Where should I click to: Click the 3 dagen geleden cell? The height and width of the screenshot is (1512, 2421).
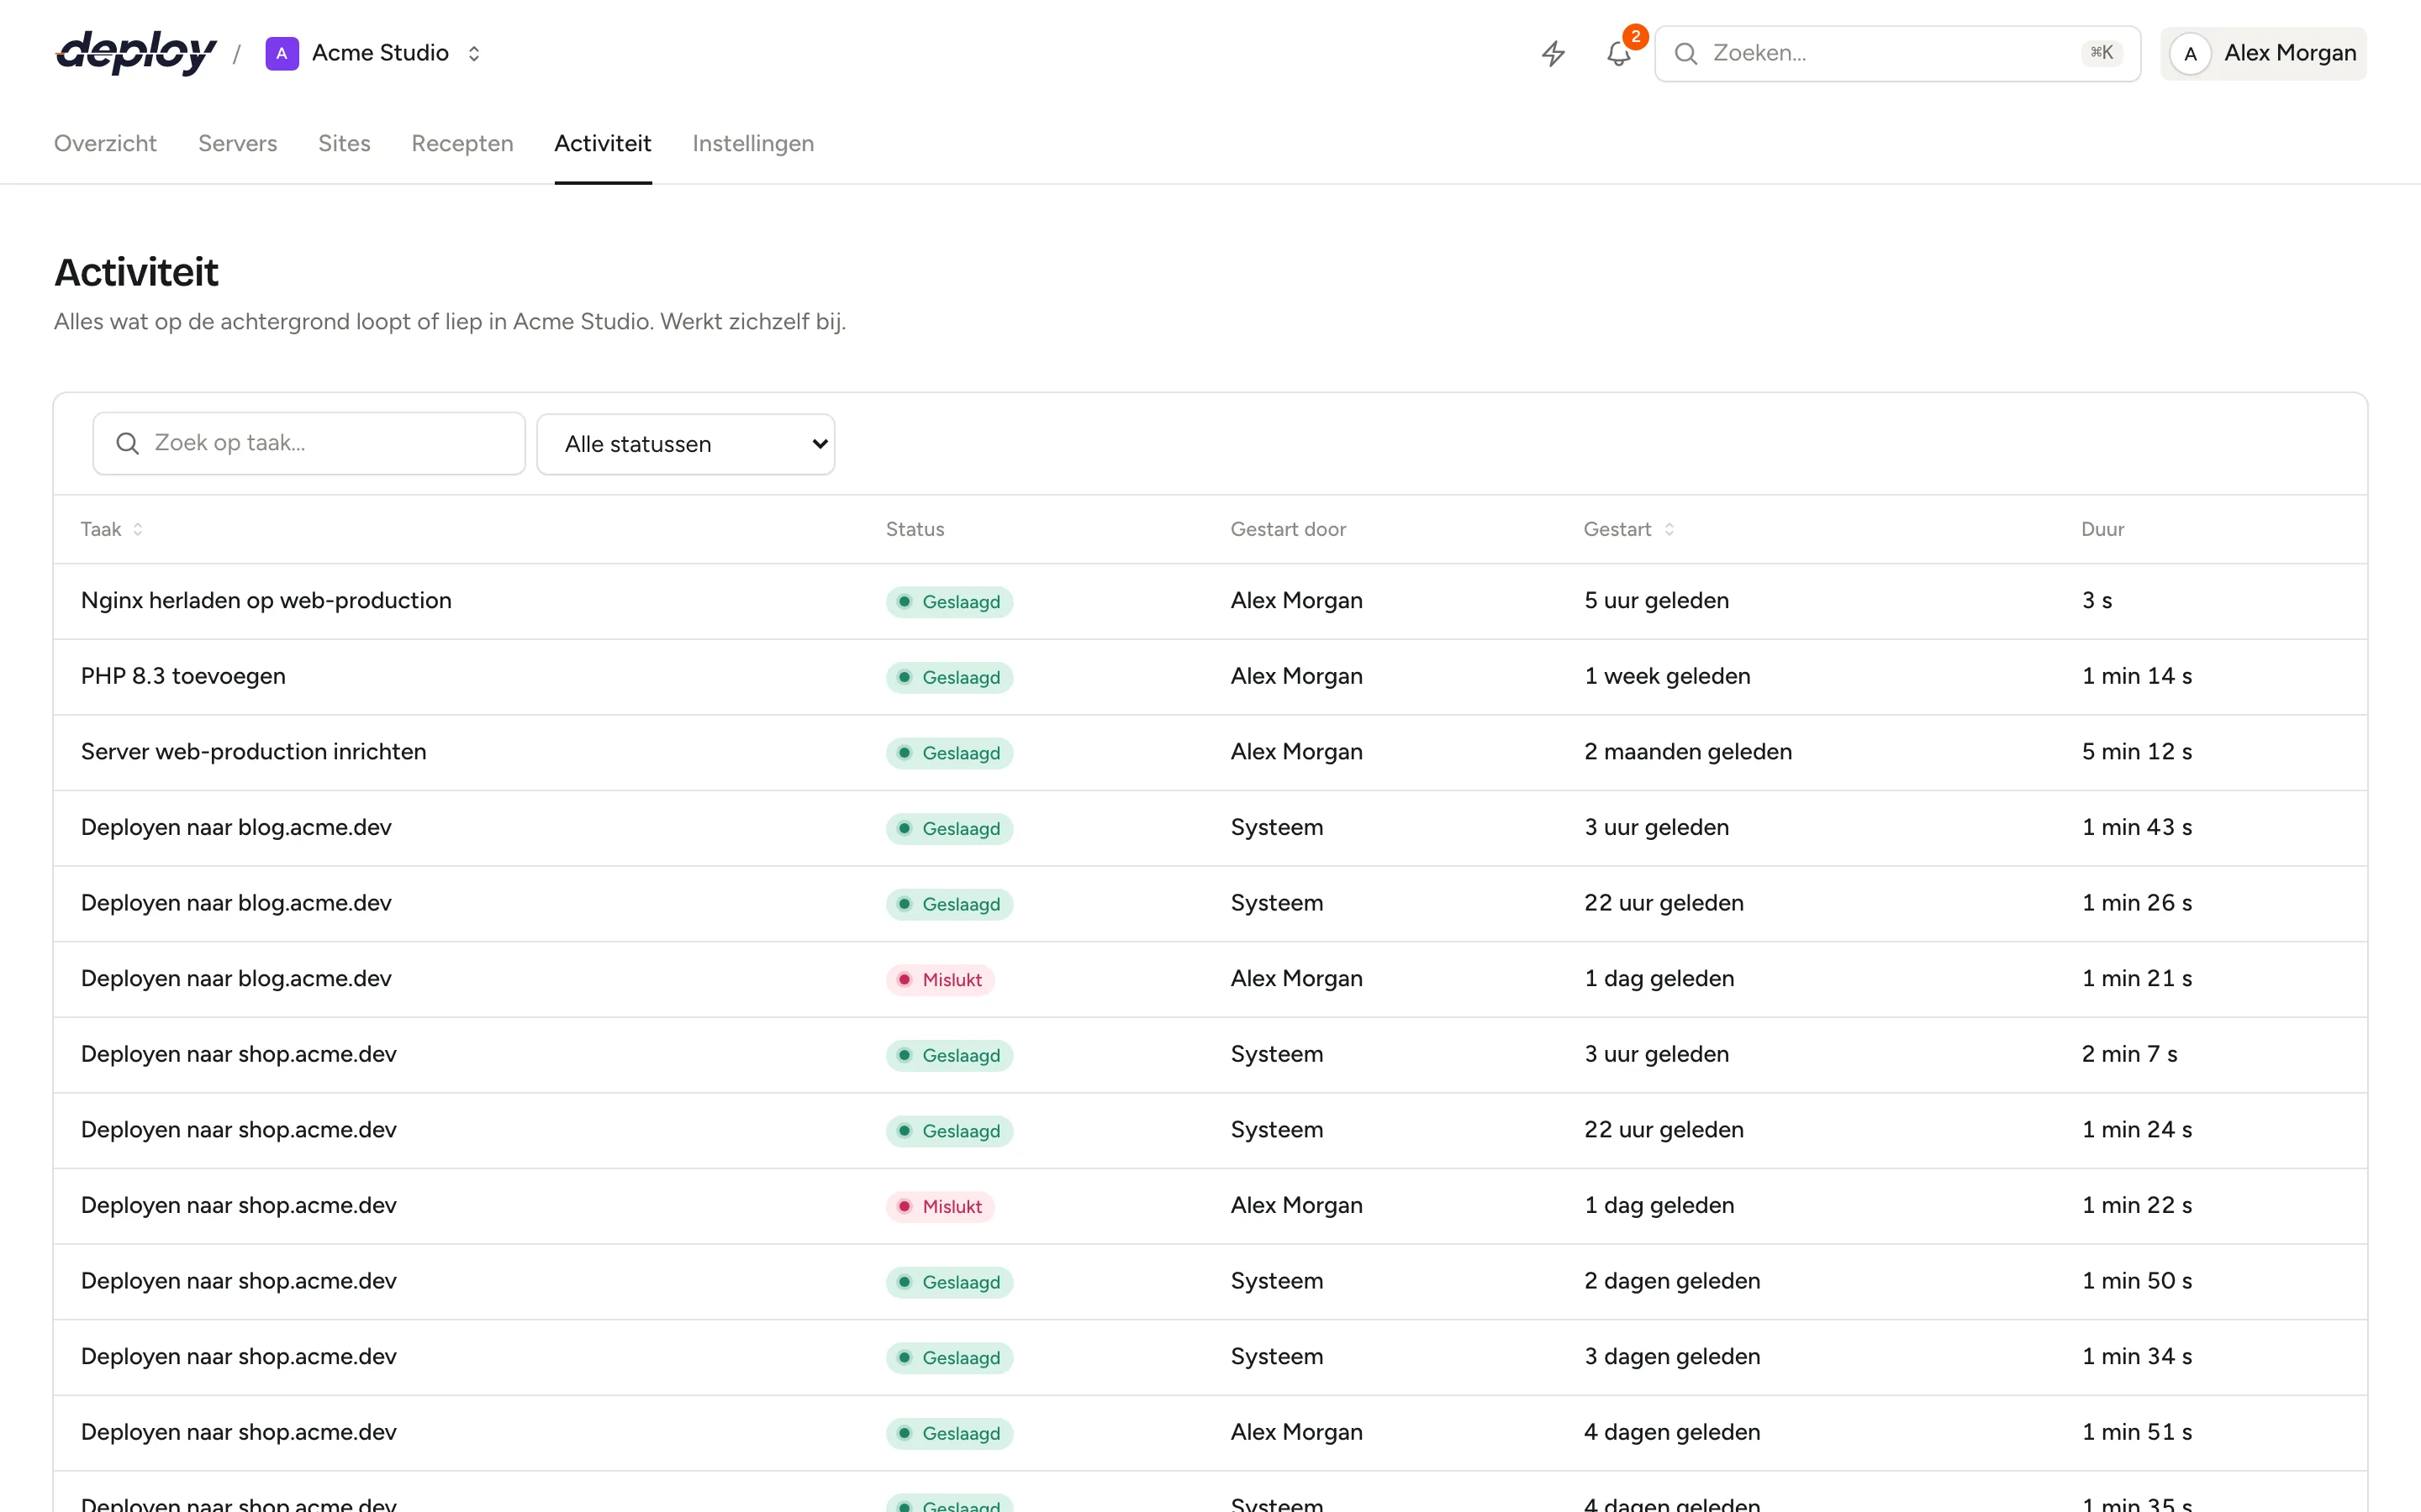[1672, 1357]
